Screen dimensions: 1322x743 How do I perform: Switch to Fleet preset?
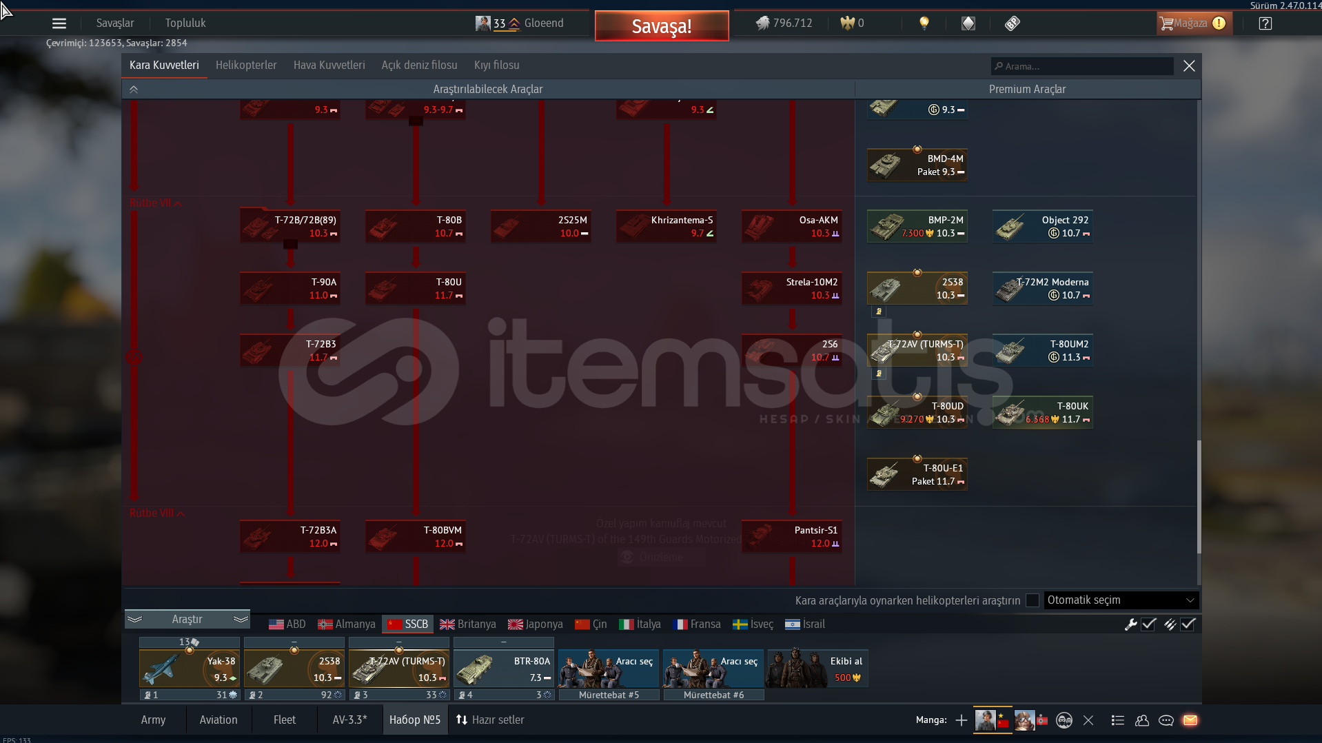pyautogui.click(x=285, y=720)
